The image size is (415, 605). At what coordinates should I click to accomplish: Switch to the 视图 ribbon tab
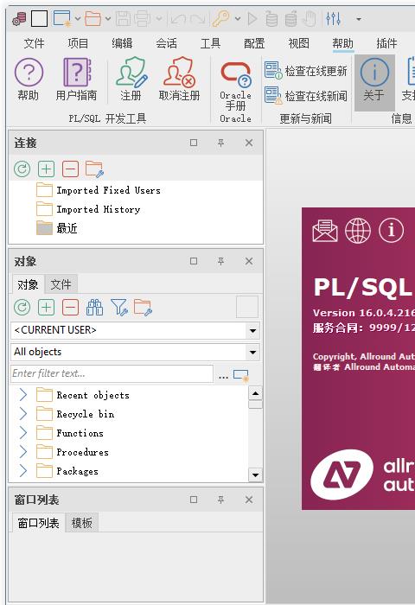click(x=299, y=43)
